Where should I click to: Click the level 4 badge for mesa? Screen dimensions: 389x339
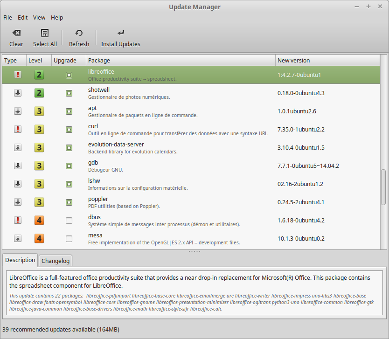coord(39,238)
